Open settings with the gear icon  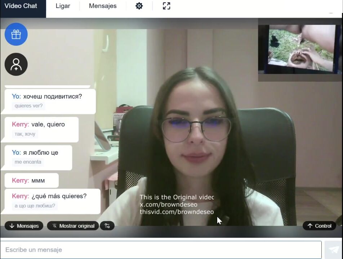tap(139, 6)
